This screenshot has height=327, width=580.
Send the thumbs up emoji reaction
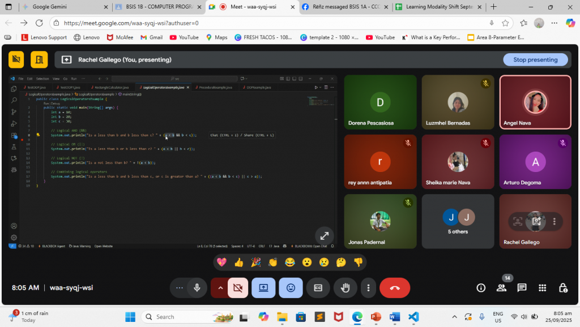[238, 262]
